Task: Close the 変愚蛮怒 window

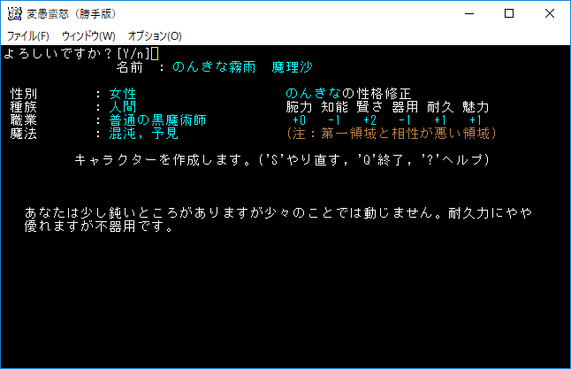Action: click(550, 14)
